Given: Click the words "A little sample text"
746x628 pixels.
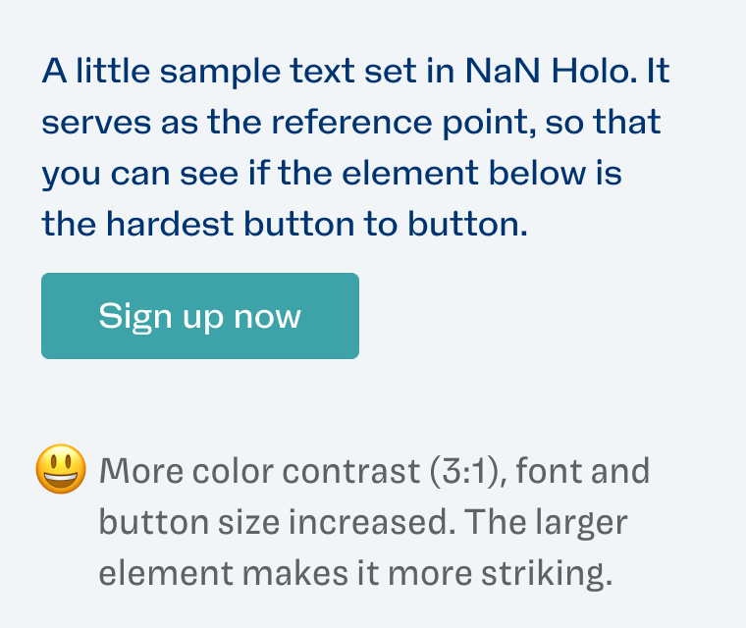Looking at the screenshot, I should [198, 71].
